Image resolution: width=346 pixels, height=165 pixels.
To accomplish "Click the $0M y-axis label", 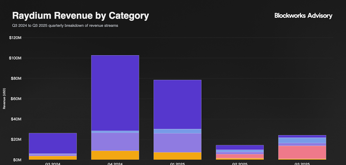I will [17, 160].
